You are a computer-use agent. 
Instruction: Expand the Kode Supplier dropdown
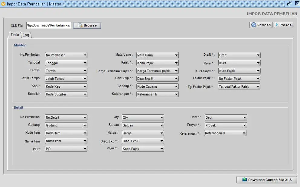(66, 94)
